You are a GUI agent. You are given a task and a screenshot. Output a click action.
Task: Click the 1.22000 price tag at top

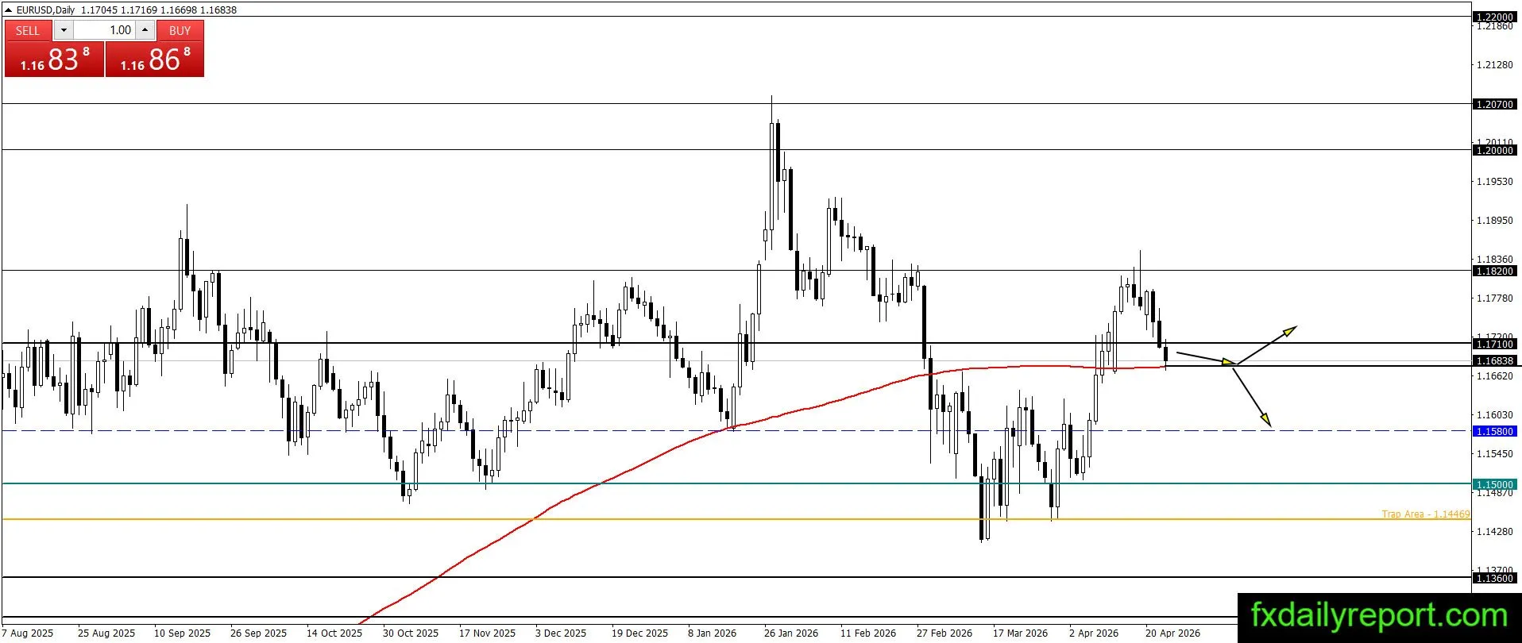(x=1494, y=17)
